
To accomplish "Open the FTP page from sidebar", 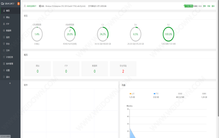I will click(7, 24).
